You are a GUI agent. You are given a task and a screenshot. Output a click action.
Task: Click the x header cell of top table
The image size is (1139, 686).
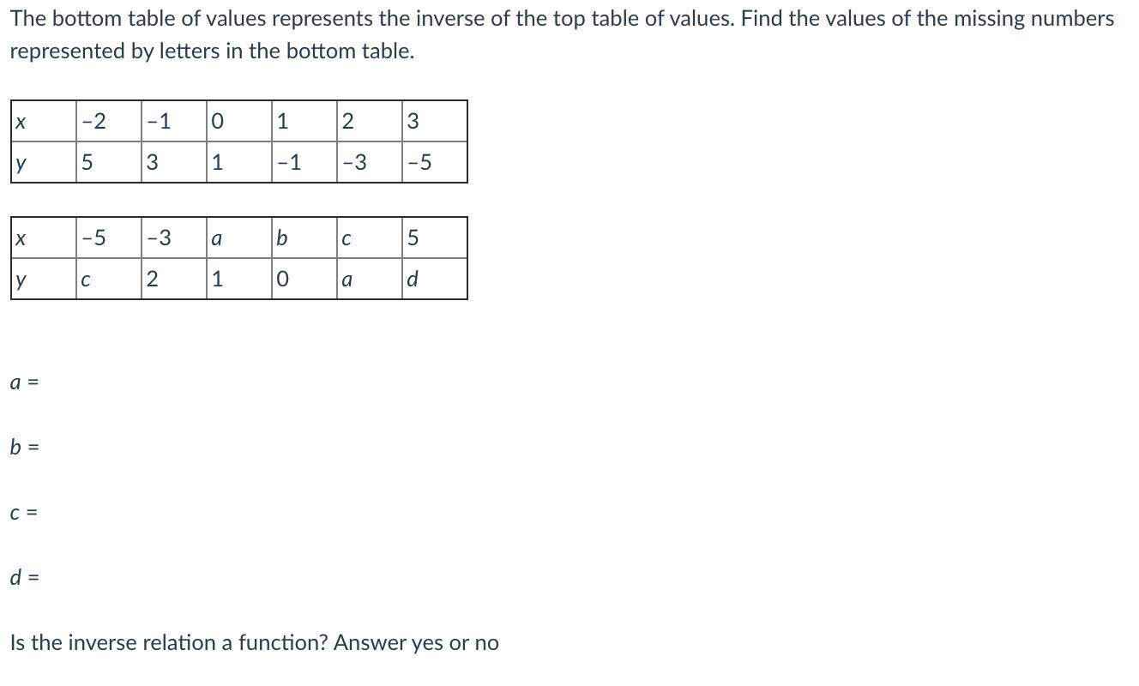(44, 121)
